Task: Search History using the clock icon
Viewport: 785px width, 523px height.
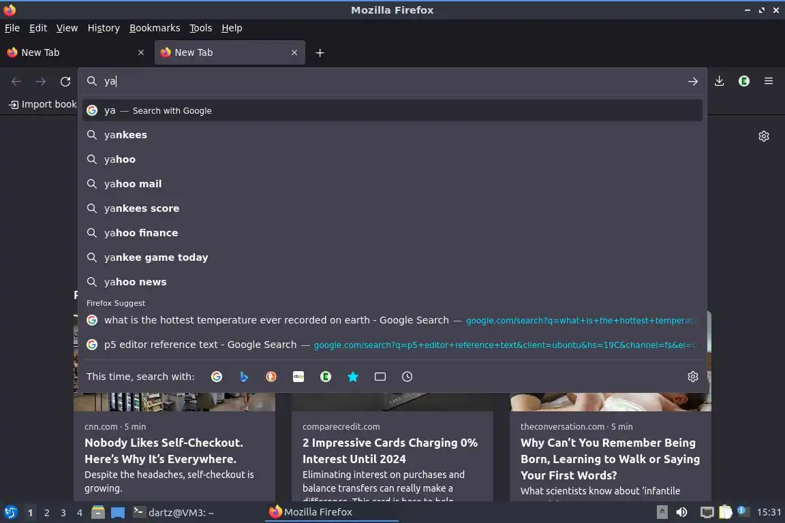Action: [407, 377]
